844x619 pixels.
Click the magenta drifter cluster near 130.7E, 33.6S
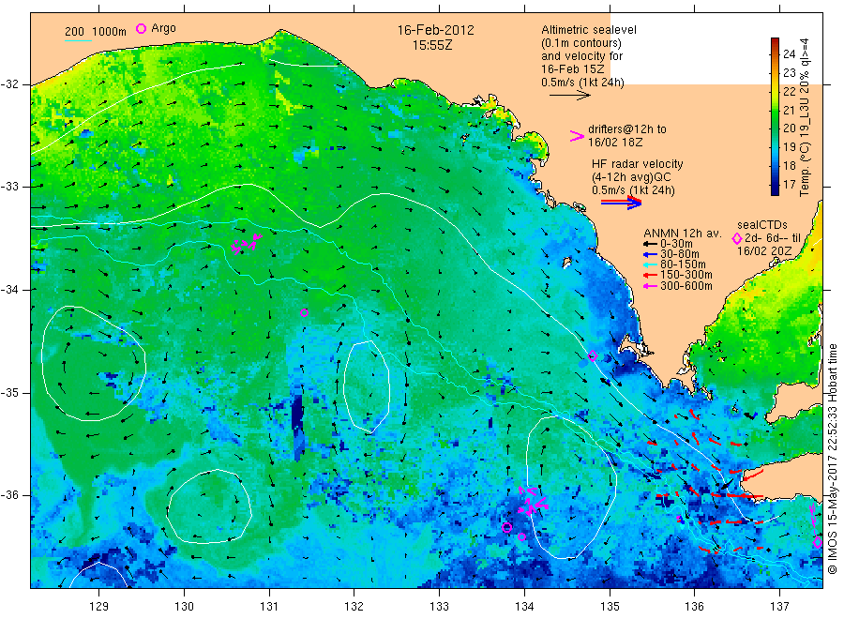tap(247, 244)
